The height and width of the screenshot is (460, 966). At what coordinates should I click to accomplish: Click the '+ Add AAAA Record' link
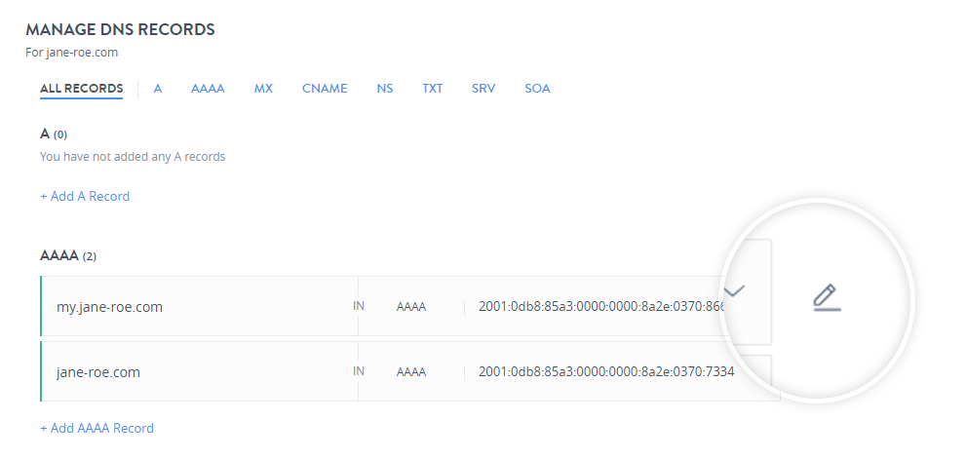(x=97, y=428)
